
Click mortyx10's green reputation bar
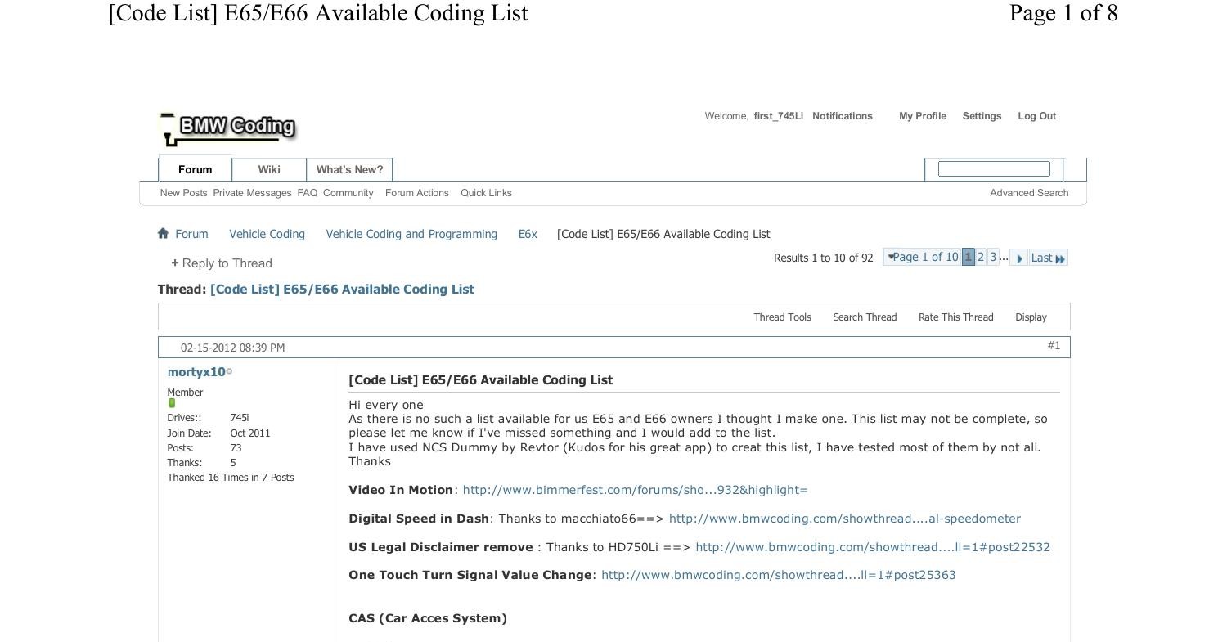[172, 403]
